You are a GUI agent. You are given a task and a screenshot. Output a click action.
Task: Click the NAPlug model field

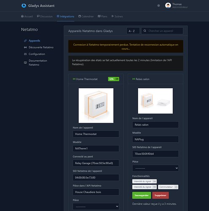[155, 139]
